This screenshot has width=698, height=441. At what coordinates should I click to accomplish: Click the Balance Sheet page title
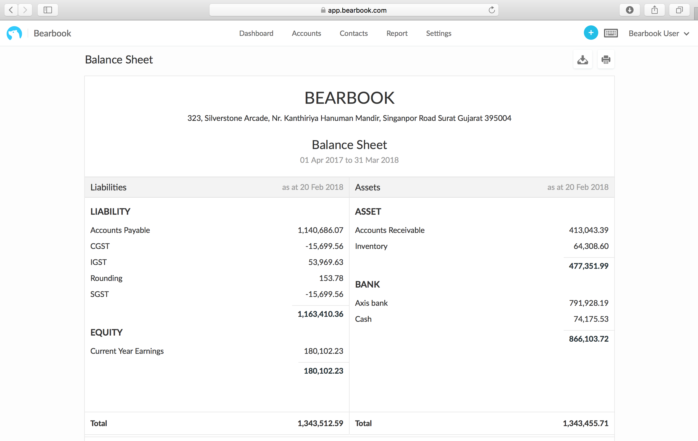[119, 60]
